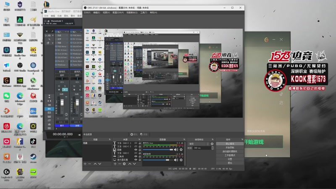
Task: Open source properties gear in OBS toolbar
Action: point(132,134)
